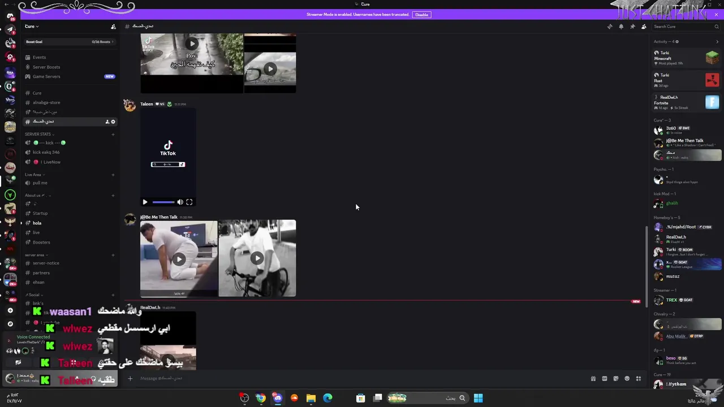Click create invite icon on selected channel

[x=107, y=122]
